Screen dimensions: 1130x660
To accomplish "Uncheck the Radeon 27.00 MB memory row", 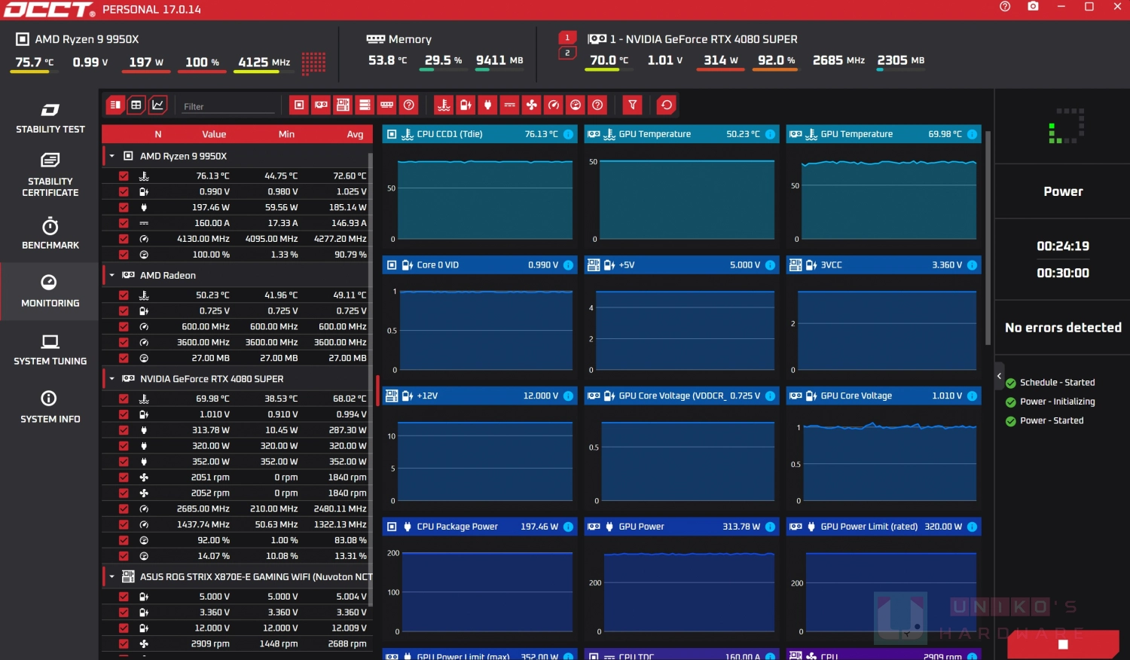I will tap(124, 358).
